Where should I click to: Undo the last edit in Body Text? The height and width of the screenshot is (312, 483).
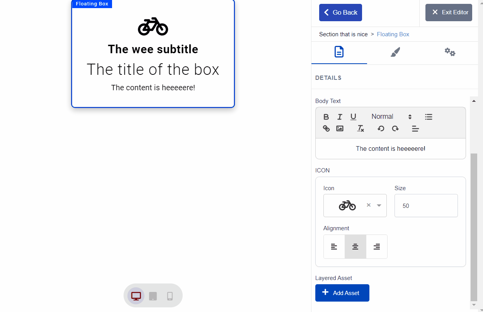(x=381, y=128)
